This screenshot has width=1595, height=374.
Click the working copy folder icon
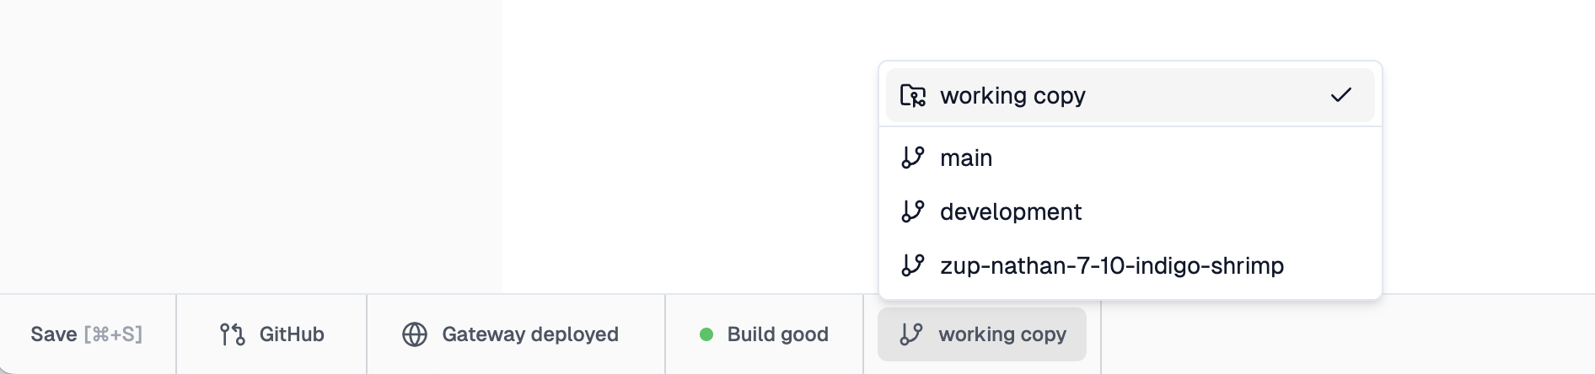913,95
